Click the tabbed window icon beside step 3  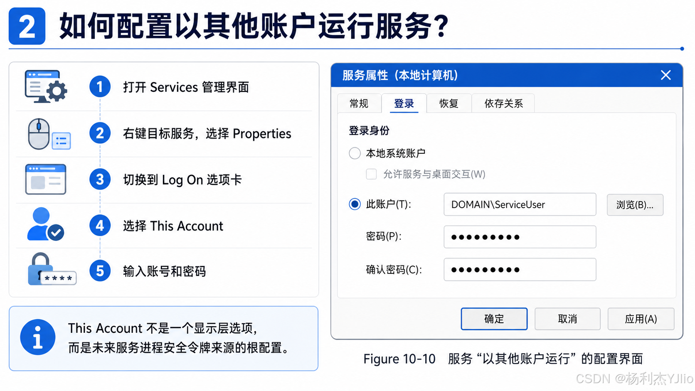click(x=46, y=180)
